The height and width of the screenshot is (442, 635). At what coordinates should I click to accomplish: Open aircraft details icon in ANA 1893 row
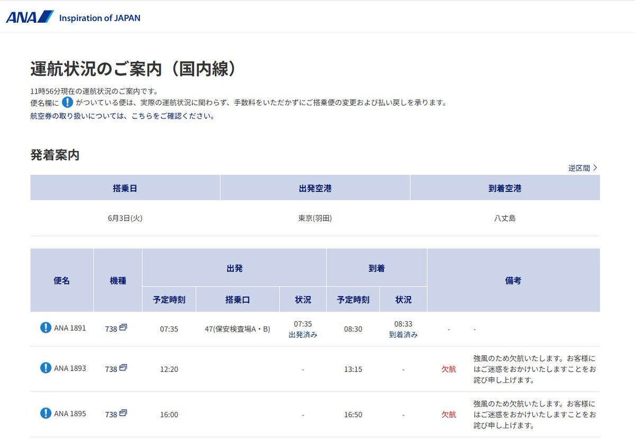(123, 368)
